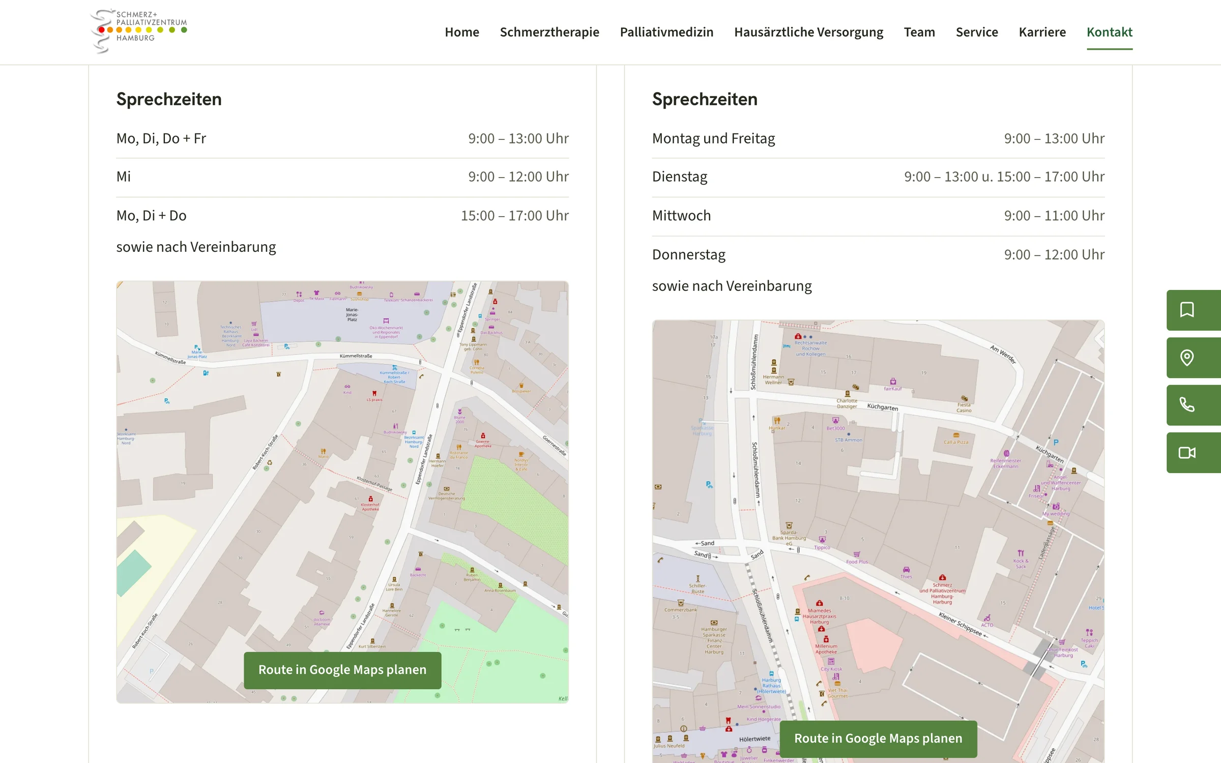
Task: Click the Harburg map's Route in Google Maps planen button
Action: tap(878, 739)
